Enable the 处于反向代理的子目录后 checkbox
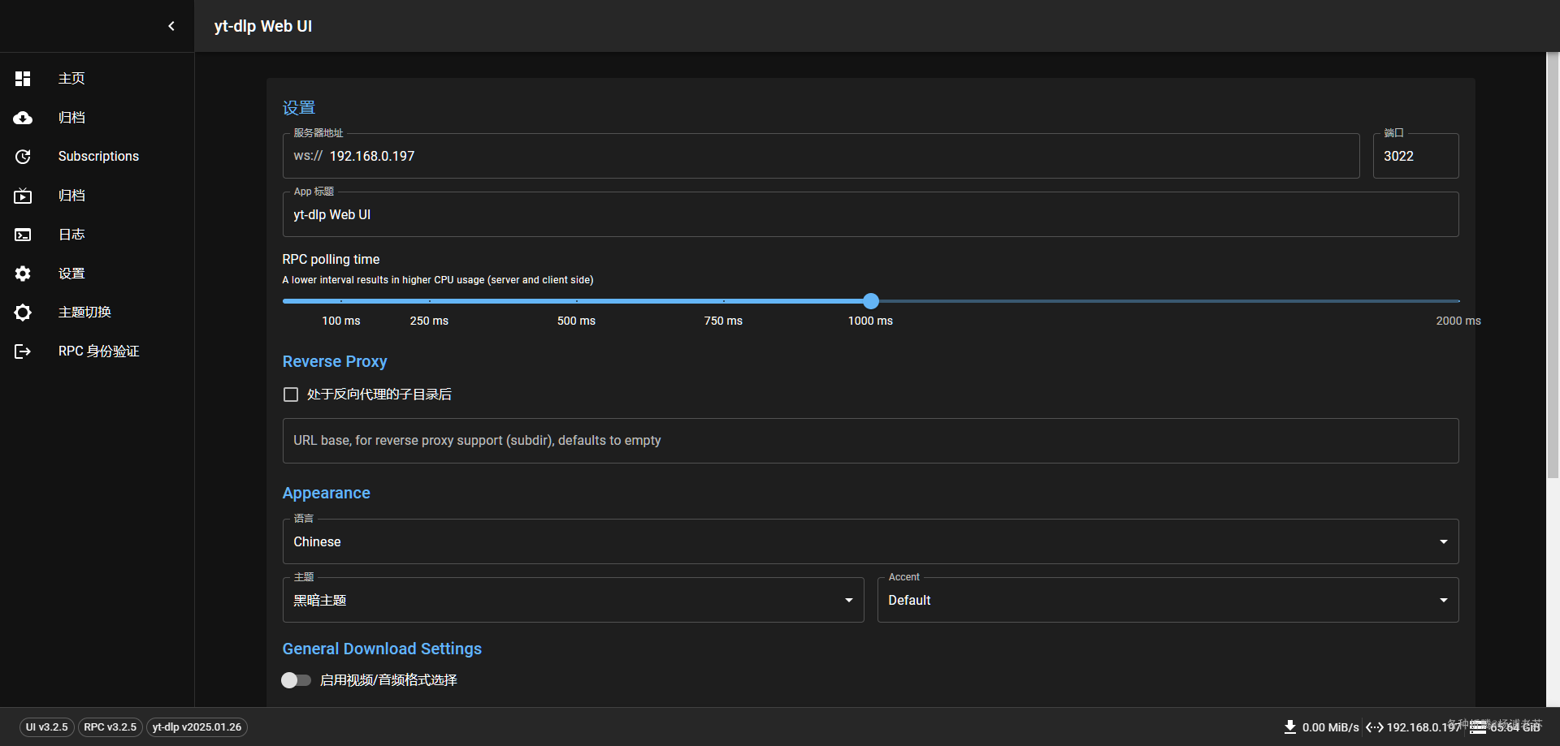 (x=291, y=395)
